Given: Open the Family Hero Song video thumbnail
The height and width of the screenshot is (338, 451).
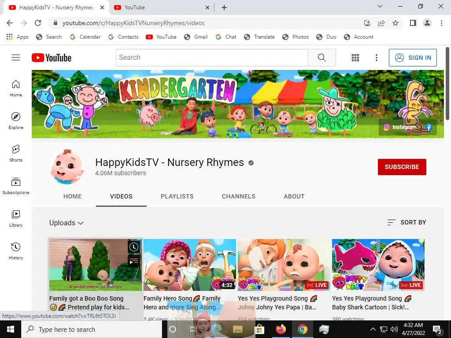Looking at the screenshot, I should pyautogui.click(x=190, y=265).
